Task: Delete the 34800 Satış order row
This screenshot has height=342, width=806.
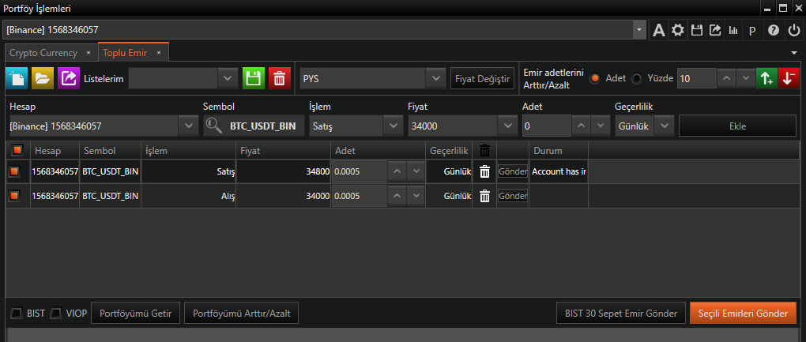Action: 485,172
